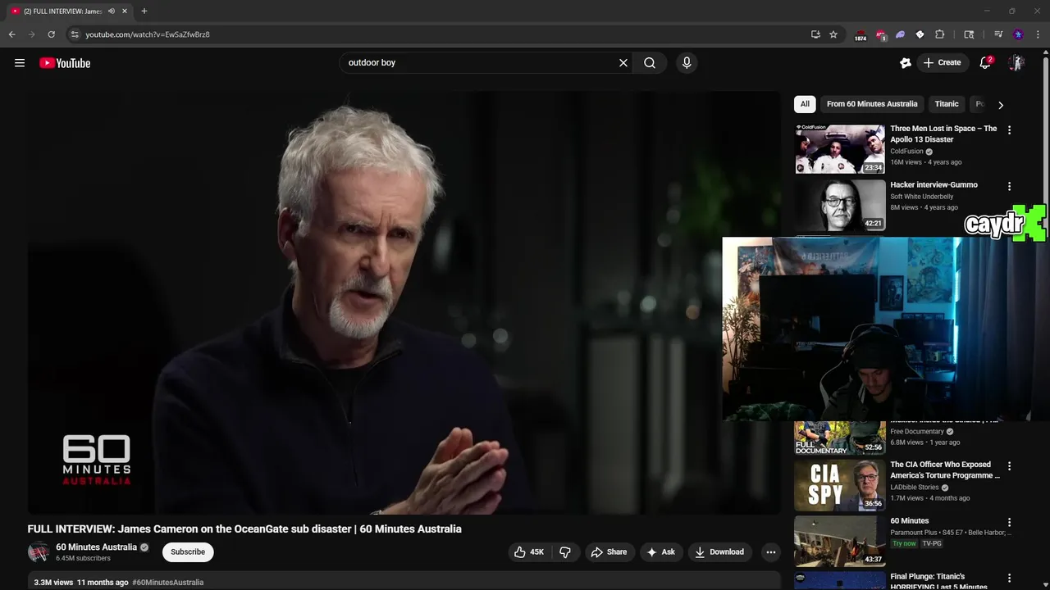Open the notifications bell
The height and width of the screenshot is (590, 1050).
point(985,63)
